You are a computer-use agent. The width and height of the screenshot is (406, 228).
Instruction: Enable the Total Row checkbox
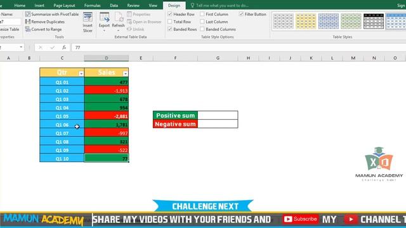click(x=170, y=22)
